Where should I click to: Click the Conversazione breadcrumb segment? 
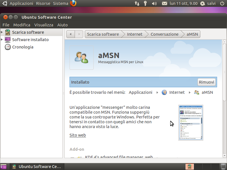tap(165, 34)
